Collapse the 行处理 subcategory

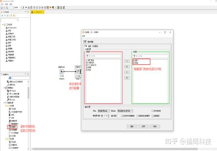6,106
